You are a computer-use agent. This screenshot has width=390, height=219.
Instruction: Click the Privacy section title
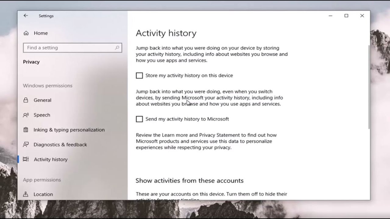(x=31, y=62)
